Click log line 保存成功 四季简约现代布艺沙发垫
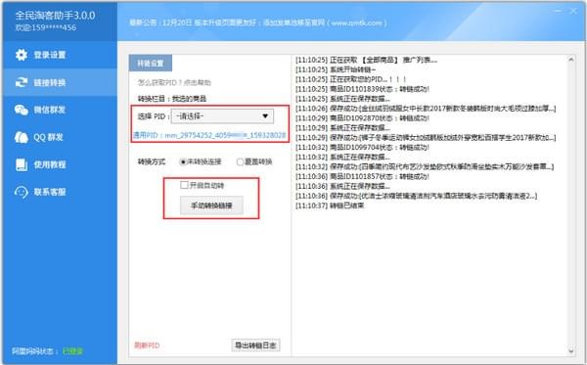The width and height of the screenshot is (587, 365). [425, 166]
